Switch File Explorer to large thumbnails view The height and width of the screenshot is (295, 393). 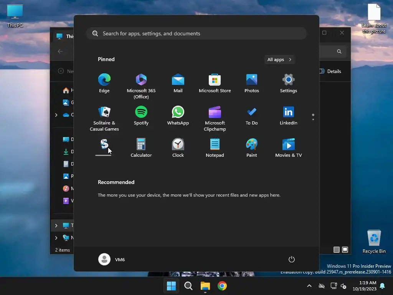[345, 250]
